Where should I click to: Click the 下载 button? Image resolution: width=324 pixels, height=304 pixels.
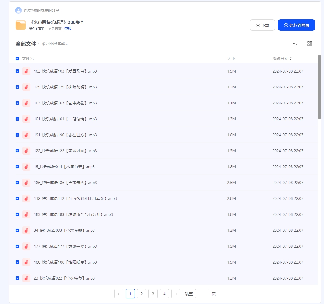pos(262,25)
